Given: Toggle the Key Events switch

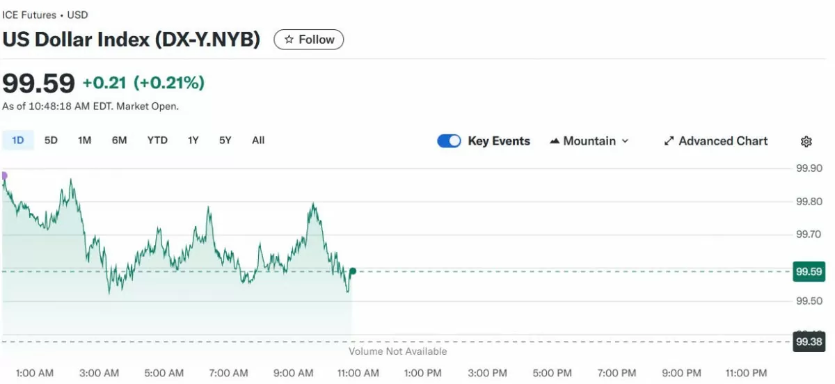Looking at the screenshot, I should click(449, 141).
